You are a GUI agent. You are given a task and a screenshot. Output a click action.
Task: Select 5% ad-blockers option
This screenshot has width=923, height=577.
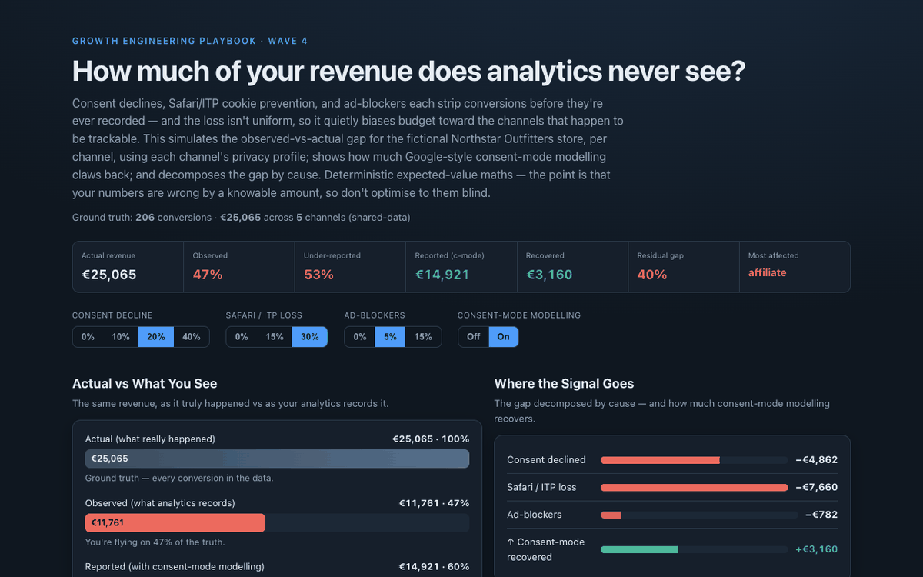[390, 337]
